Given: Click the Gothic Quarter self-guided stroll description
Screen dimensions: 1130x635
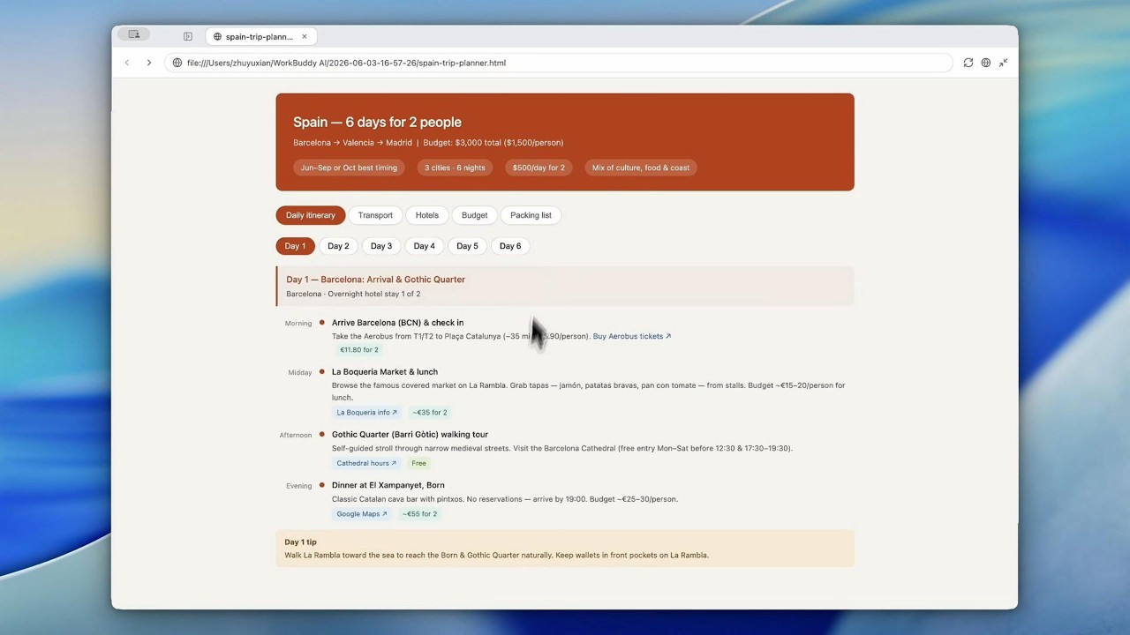Looking at the screenshot, I should (562, 448).
